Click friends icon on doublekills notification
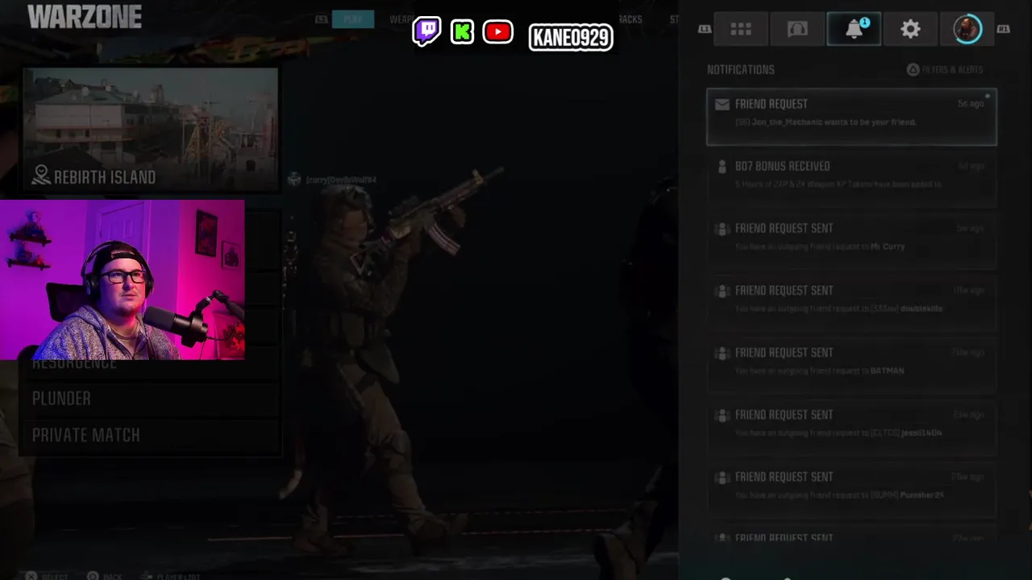This screenshot has height=580, width=1032. click(x=722, y=290)
